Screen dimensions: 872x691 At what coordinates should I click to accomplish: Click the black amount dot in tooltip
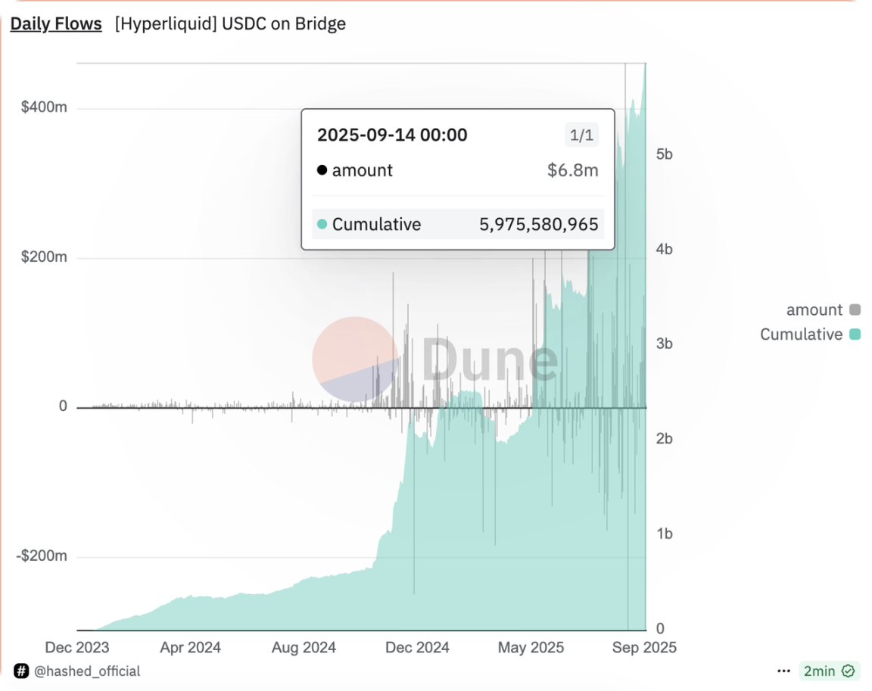(322, 170)
